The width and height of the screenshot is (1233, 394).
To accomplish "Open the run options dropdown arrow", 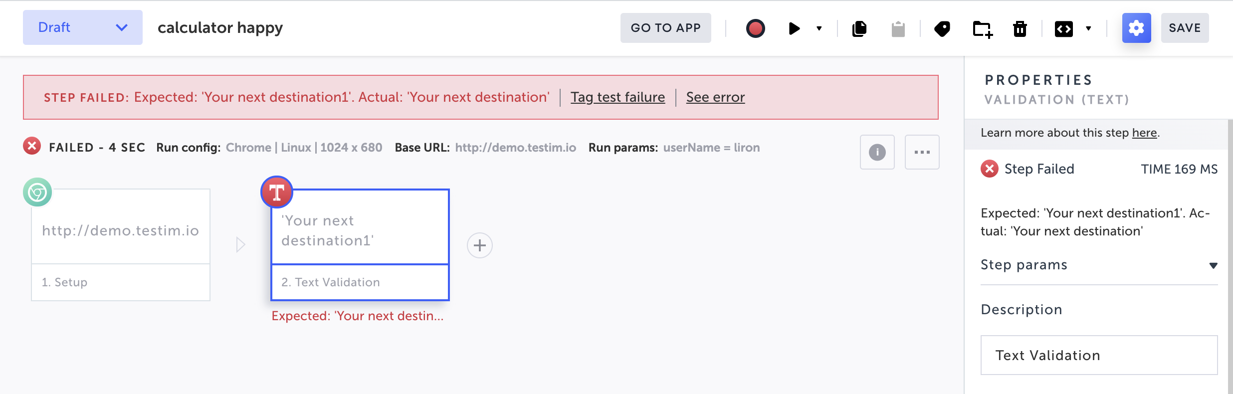I will point(819,28).
